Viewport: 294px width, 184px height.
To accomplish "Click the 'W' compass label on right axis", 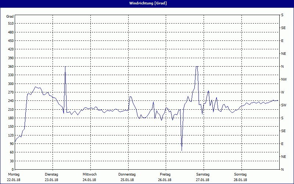I will 283,92.
